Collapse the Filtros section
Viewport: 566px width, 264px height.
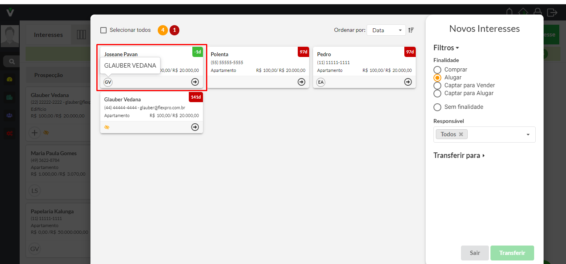tap(446, 48)
